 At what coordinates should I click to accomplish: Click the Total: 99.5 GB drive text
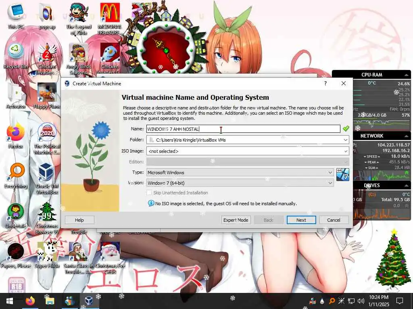(395, 200)
